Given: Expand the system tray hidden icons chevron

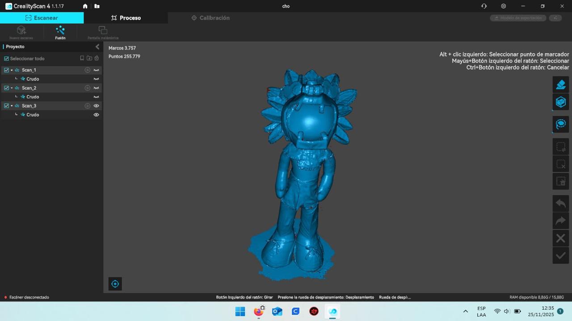Looking at the screenshot, I should tap(465, 311).
